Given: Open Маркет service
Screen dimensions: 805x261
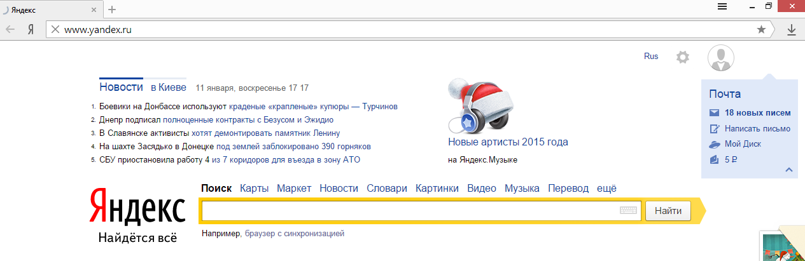Looking at the screenshot, I should [294, 189].
